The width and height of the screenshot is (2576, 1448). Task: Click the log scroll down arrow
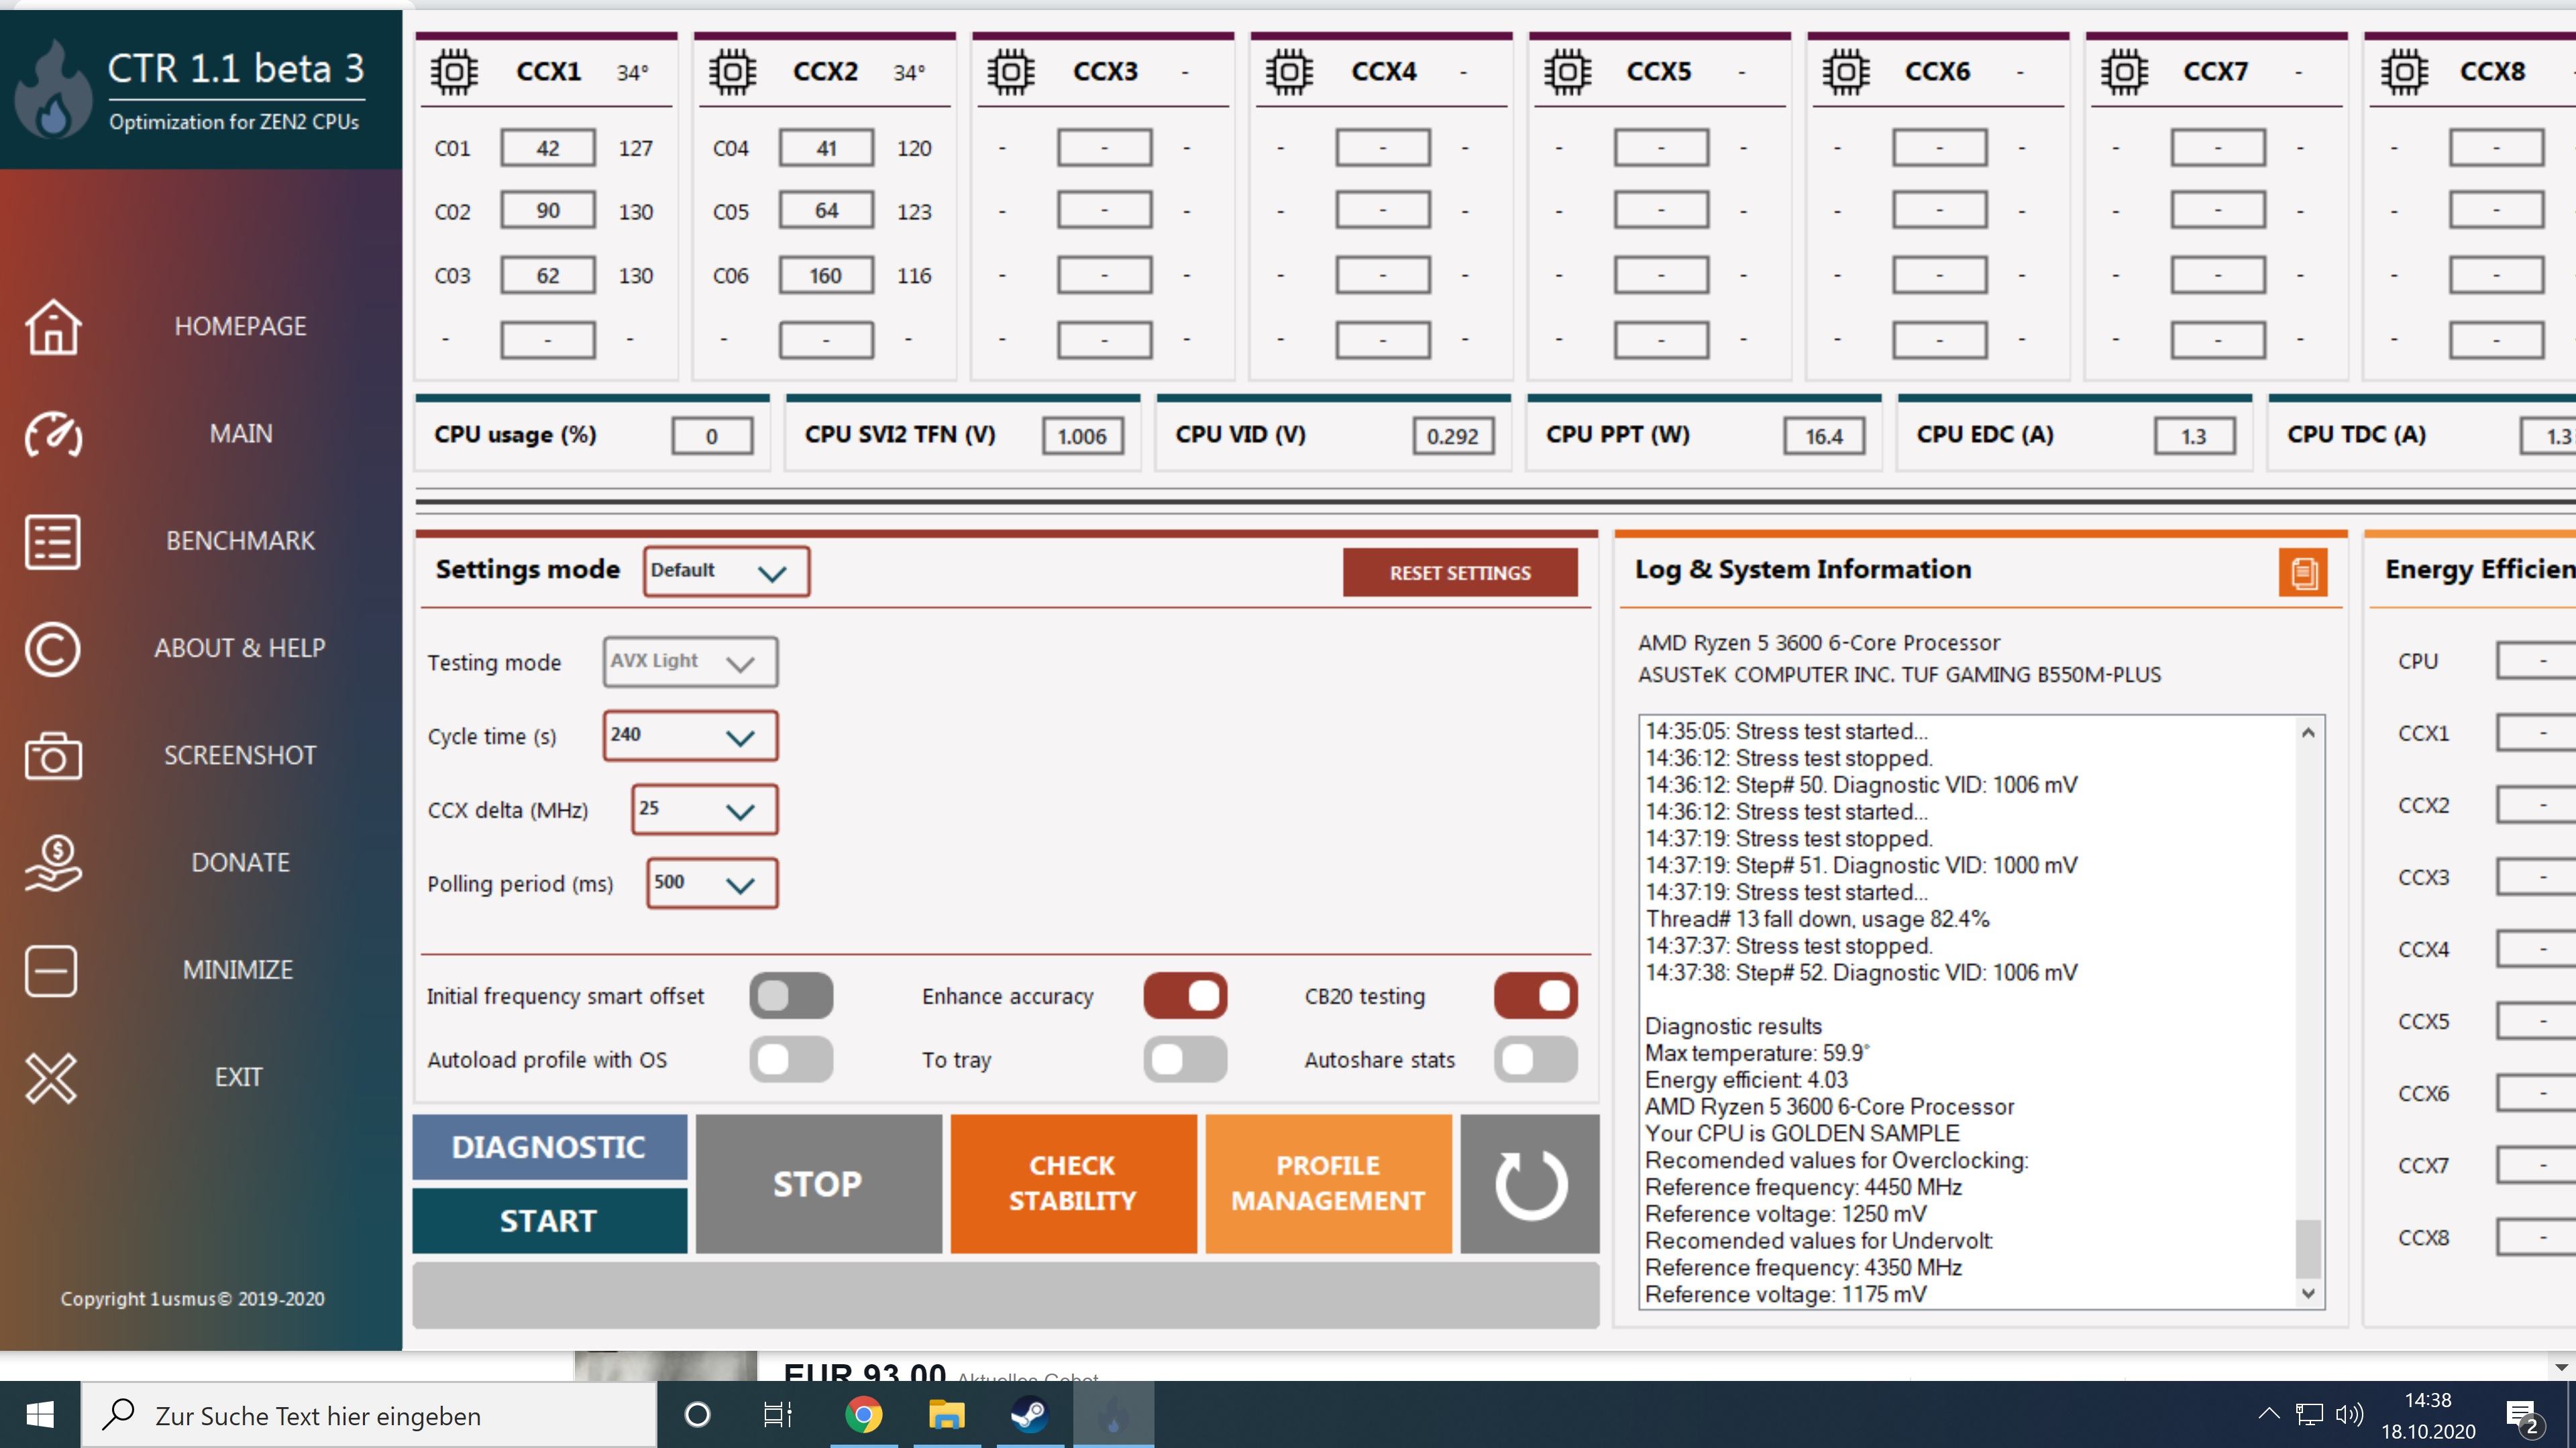coord(2307,1293)
